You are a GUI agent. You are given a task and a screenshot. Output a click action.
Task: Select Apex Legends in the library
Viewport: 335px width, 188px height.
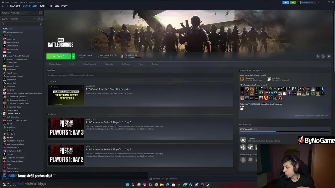pos(12,49)
